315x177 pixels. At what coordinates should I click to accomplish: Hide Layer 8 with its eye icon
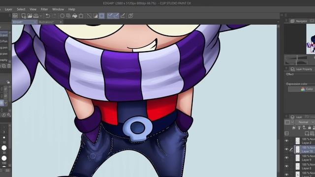(x=286, y=166)
